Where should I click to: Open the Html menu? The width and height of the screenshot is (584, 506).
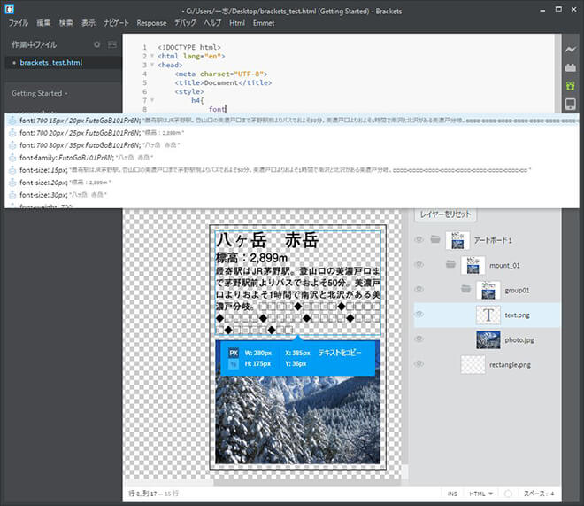pos(237,23)
